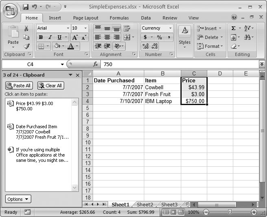
Task: Toggle Underline formatting
Action: (59, 37)
